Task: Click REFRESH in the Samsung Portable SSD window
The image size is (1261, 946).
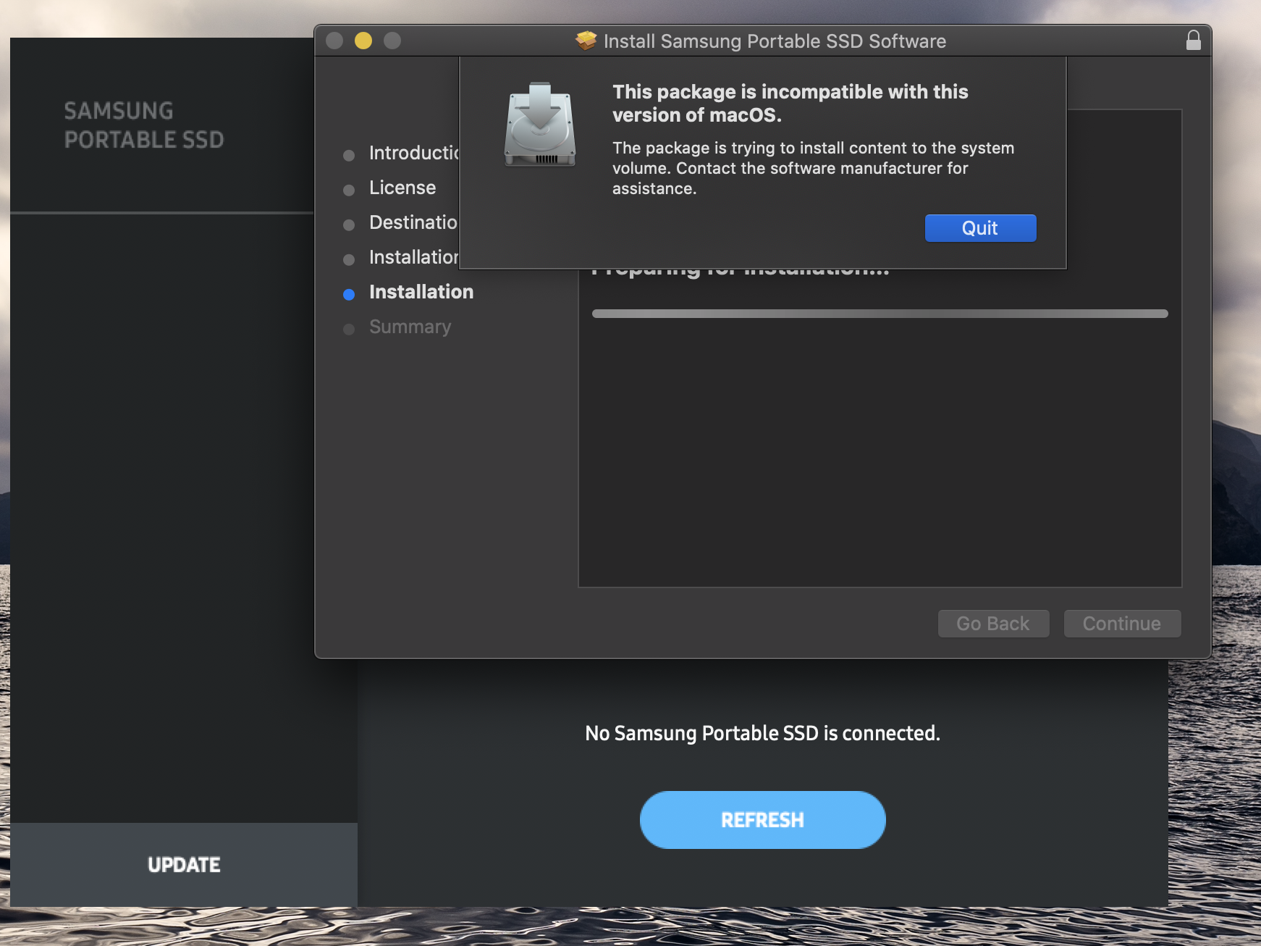Action: tap(762, 820)
